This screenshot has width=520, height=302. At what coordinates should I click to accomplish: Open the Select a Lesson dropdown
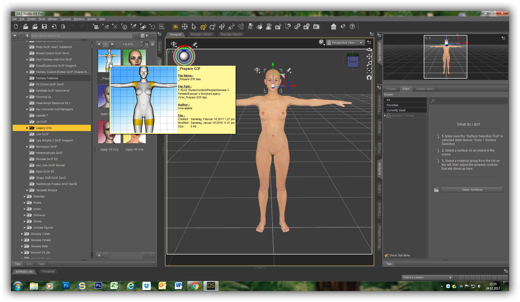pos(427,277)
